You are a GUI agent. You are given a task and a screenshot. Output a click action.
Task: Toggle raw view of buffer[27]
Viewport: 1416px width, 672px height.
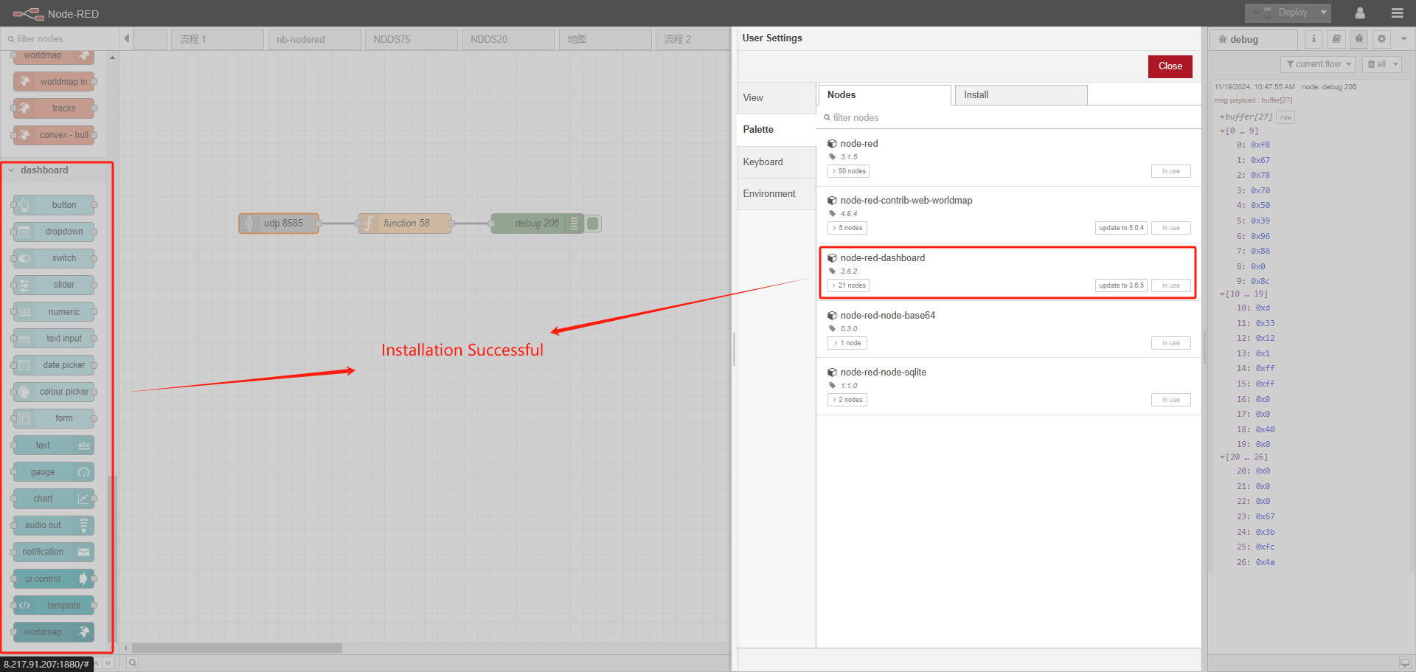click(x=1286, y=117)
